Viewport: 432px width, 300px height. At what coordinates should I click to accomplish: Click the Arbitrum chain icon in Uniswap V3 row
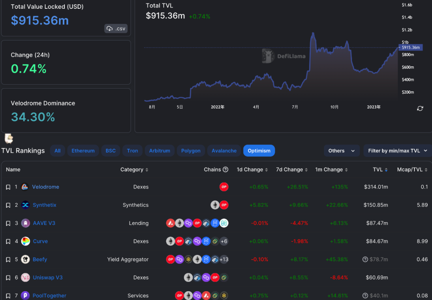[x=197, y=278]
